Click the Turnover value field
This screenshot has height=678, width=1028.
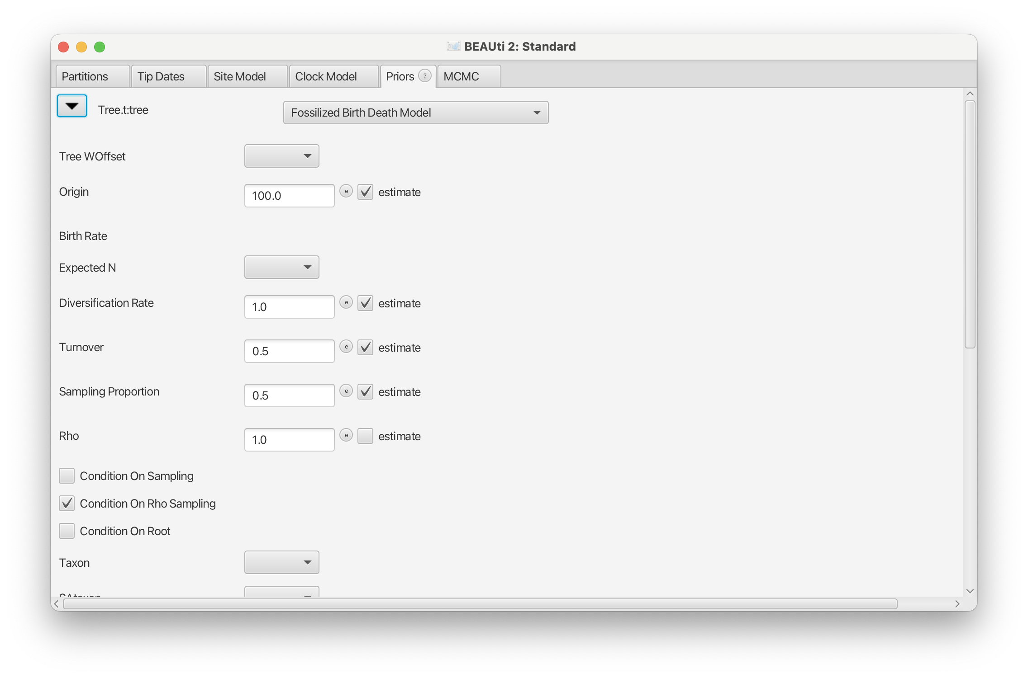coord(290,351)
